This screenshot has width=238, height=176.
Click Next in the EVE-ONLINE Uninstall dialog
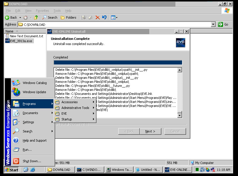point(150,132)
